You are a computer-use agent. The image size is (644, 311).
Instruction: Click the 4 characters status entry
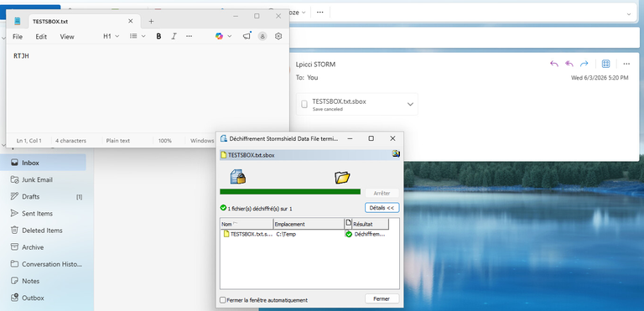pos(70,141)
